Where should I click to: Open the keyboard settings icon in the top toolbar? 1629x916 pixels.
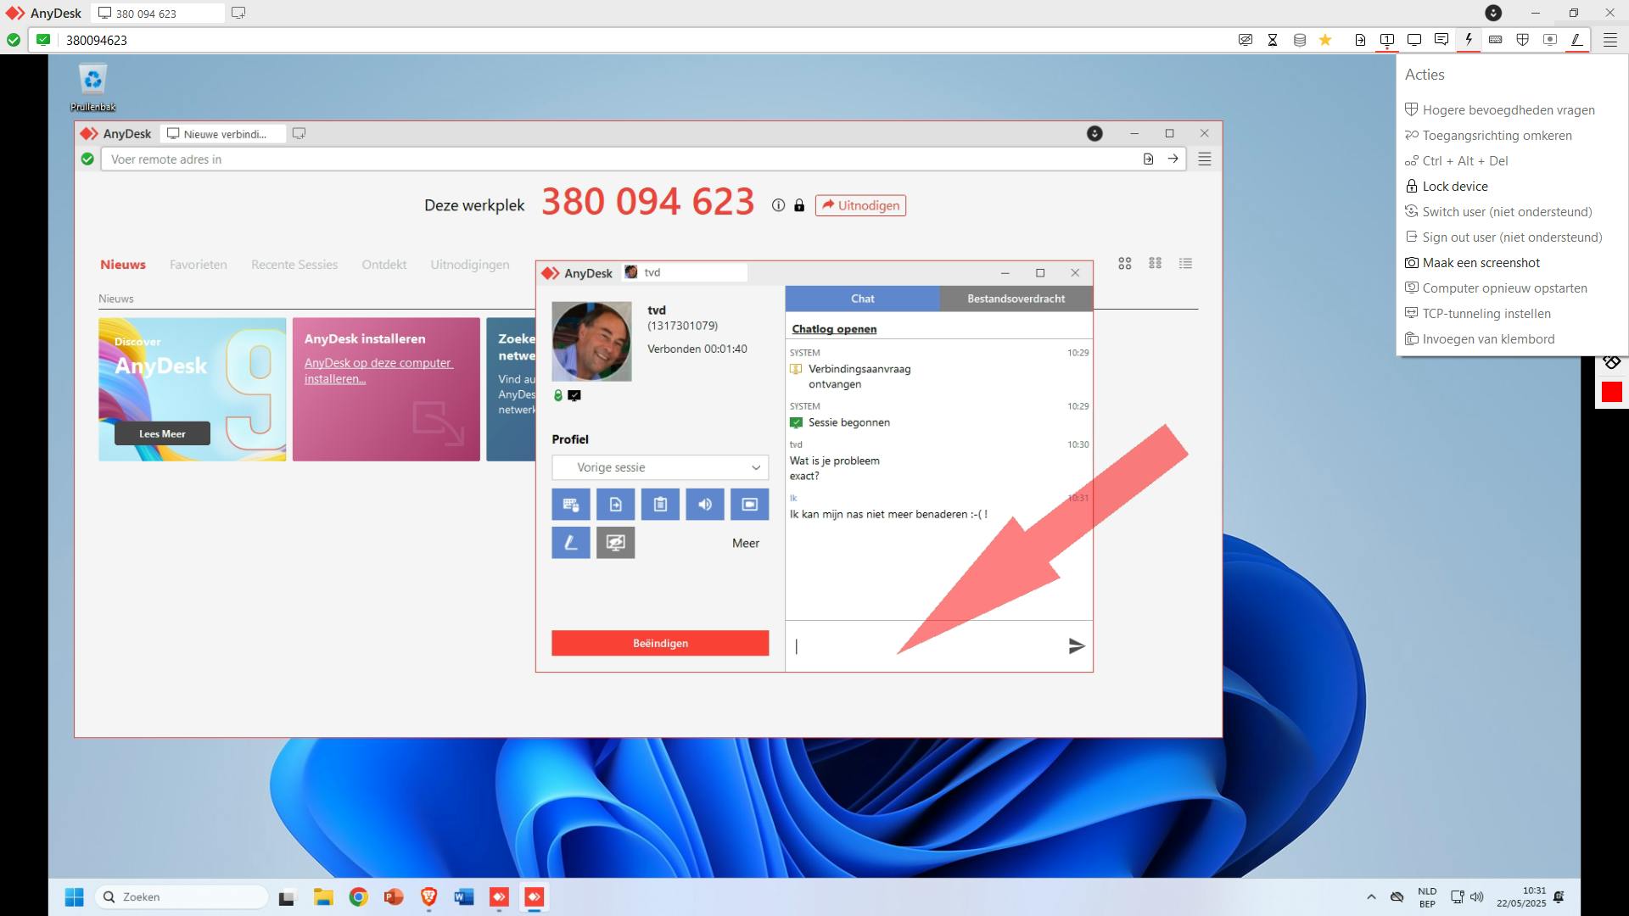pos(1496,40)
